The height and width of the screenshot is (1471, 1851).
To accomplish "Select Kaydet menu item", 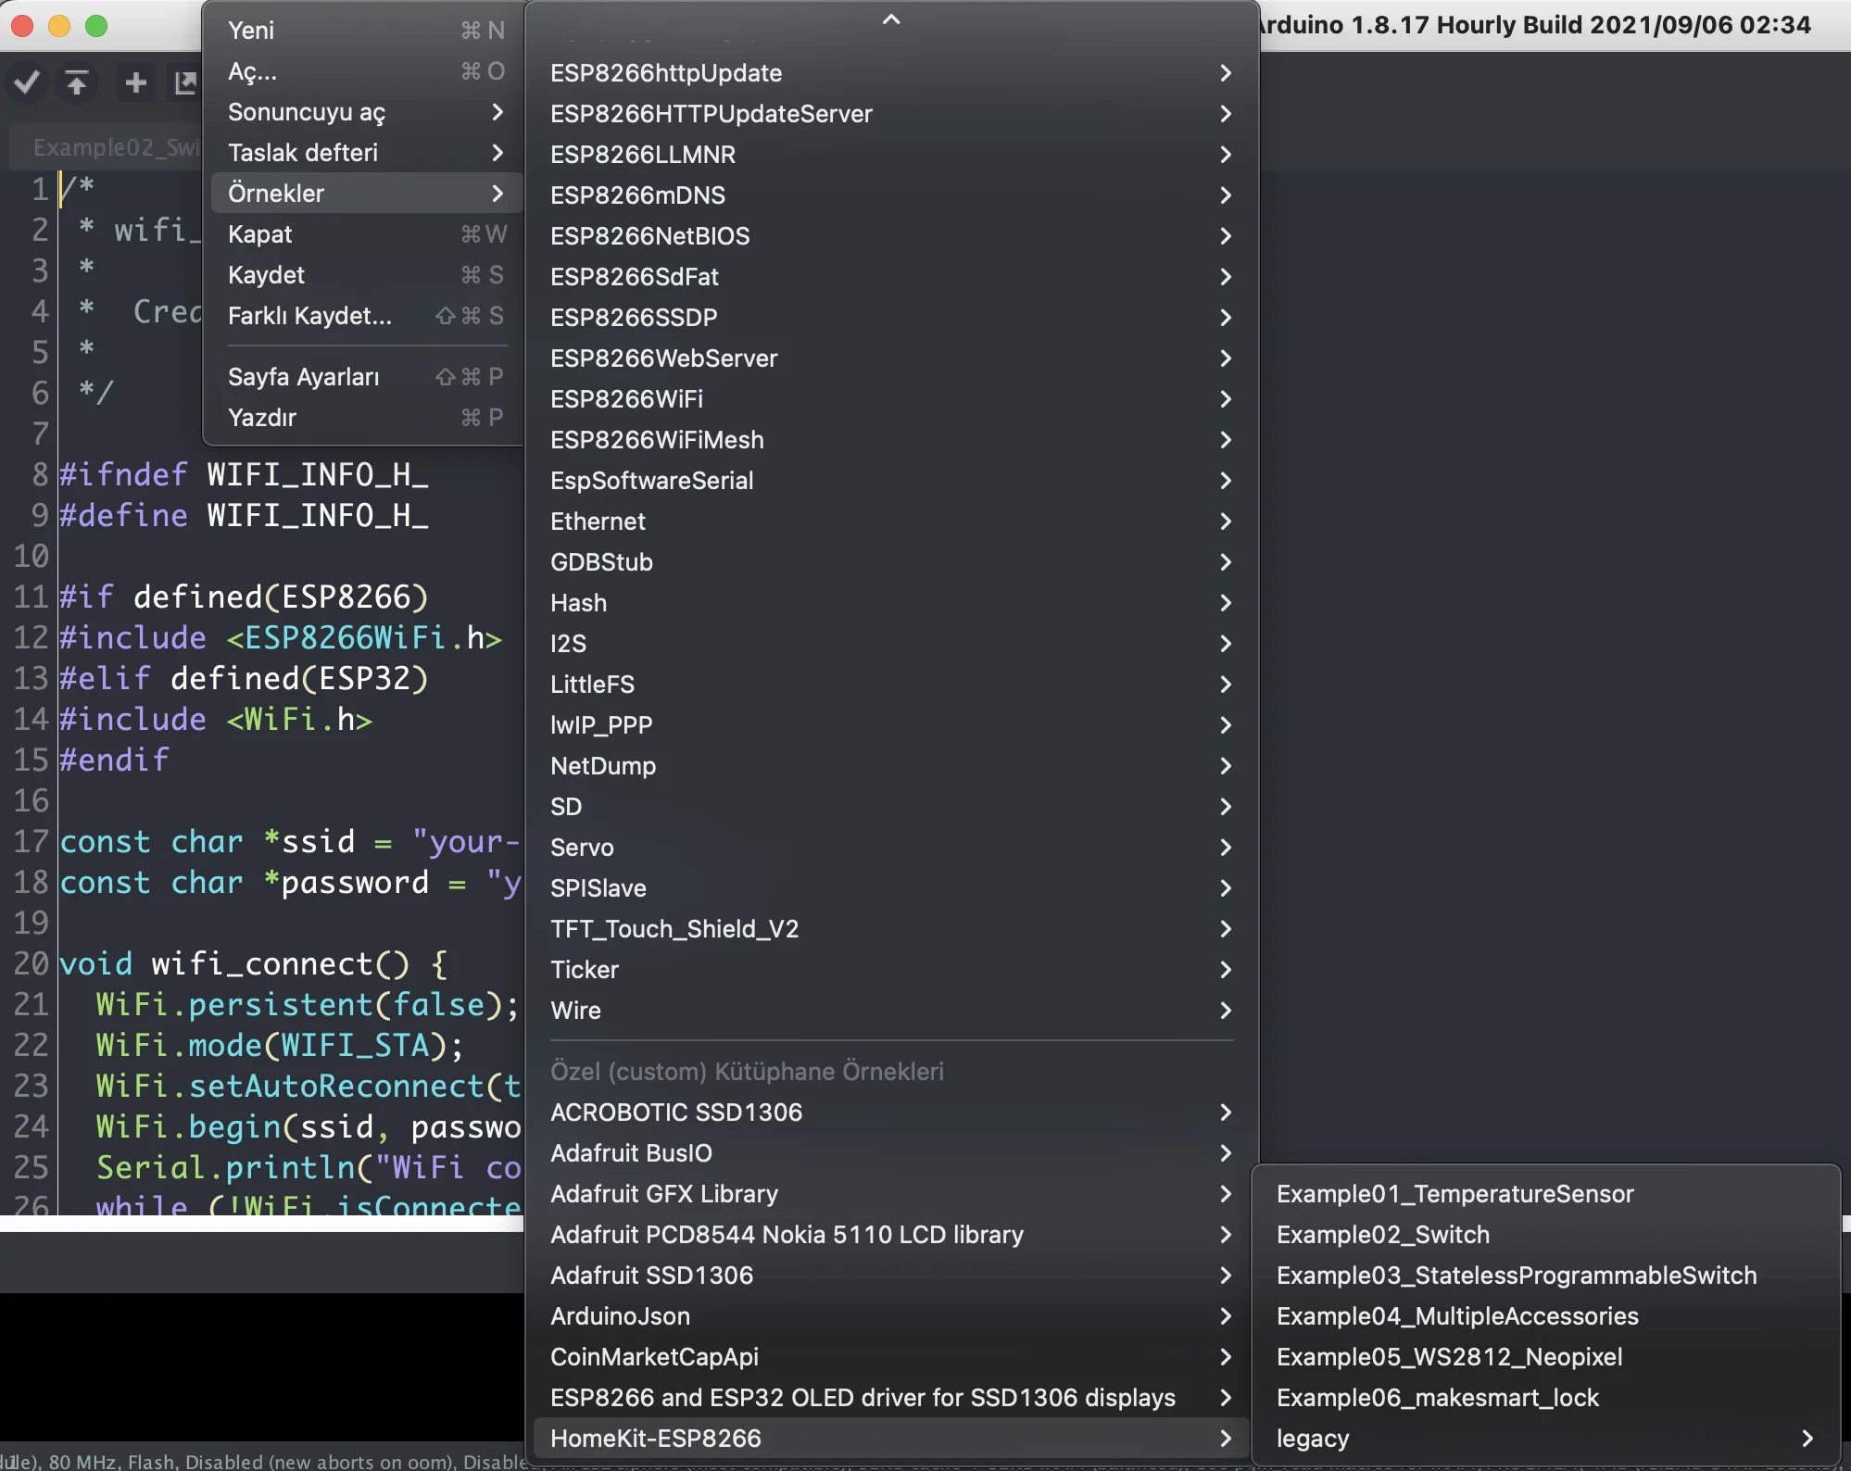I will pyautogui.click(x=366, y=275).
